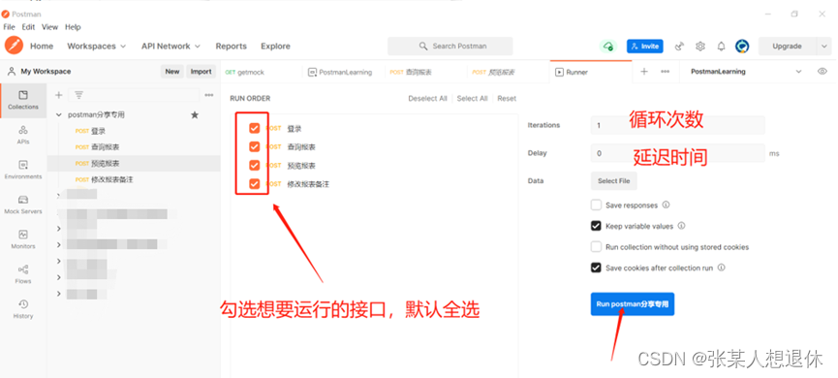
Task: Click info icon beside Keep variable values
Action: click(x=681, y=226)
